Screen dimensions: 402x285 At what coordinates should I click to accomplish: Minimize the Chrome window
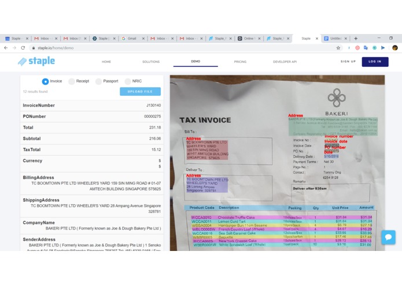(379, 38)
